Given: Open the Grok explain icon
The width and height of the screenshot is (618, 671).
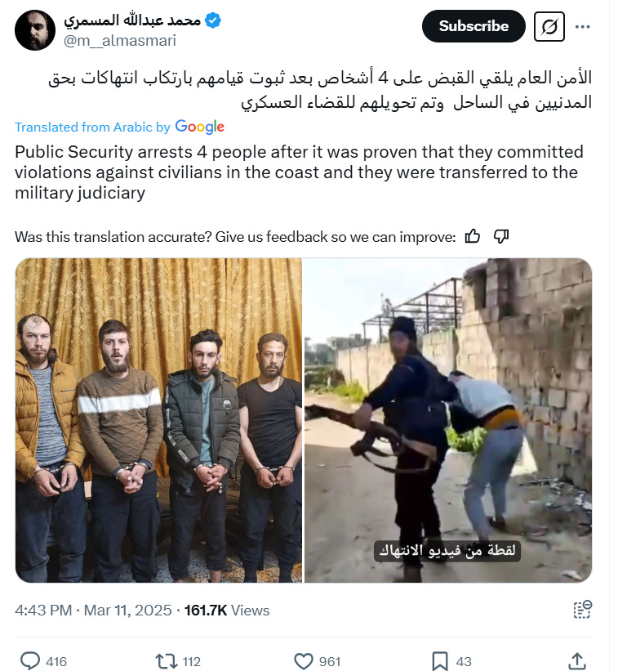Looking at the screenshot, I should 549,26.
